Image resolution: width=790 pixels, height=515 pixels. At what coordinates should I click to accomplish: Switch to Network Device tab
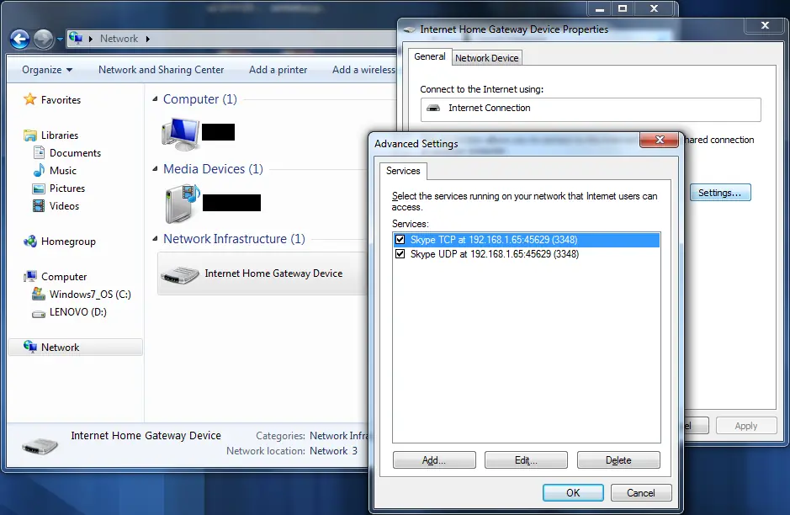tap(486, 58)
